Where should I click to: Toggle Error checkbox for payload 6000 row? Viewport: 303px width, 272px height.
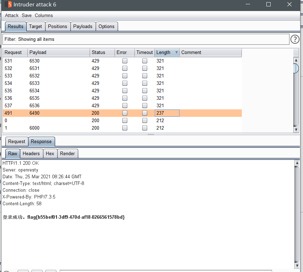point(125,128)
